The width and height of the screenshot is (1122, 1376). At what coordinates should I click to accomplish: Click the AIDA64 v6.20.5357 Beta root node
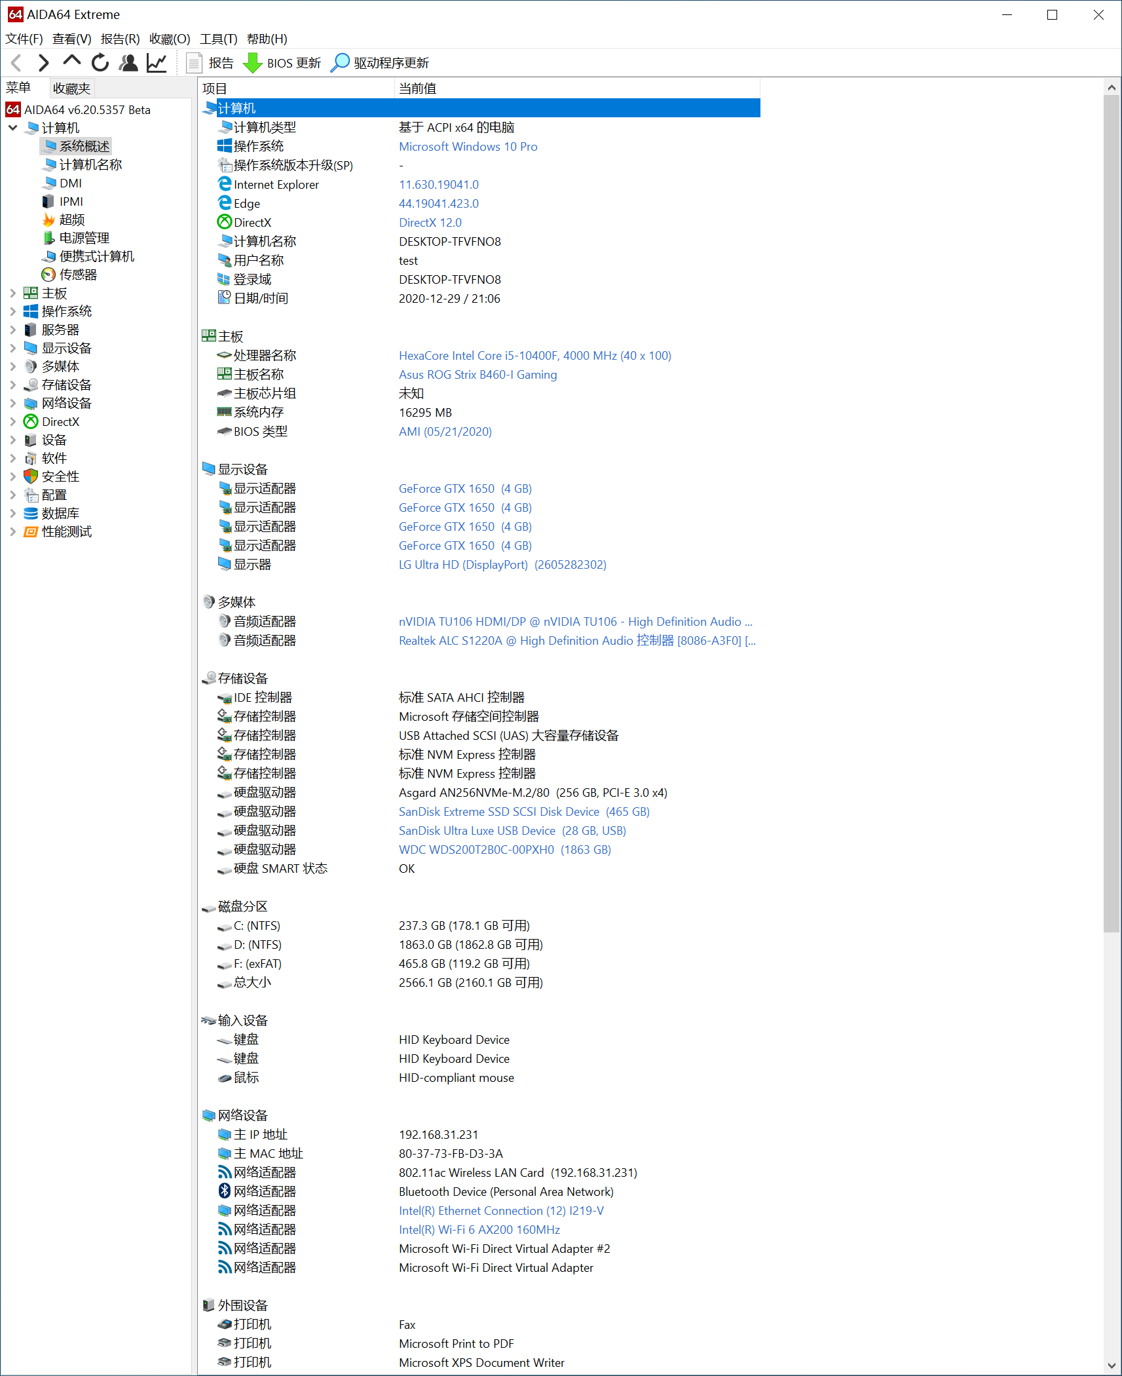(79, 109)
